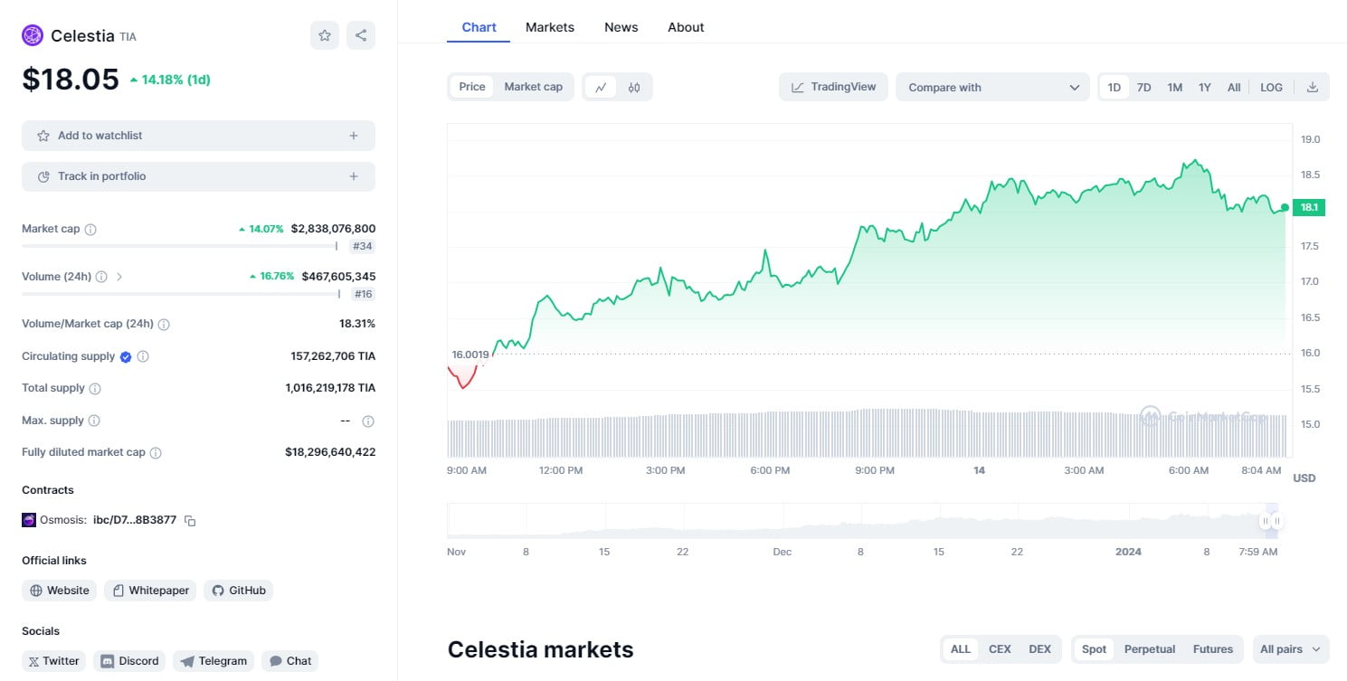Select Price chart toggle

pyautogui.click(x=472, y=87)
